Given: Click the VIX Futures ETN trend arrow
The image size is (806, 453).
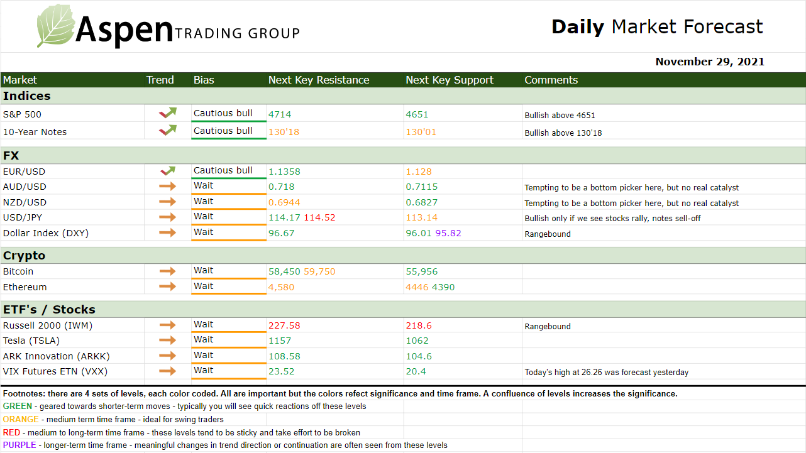Looking at the screenshot, I should 168,371.
